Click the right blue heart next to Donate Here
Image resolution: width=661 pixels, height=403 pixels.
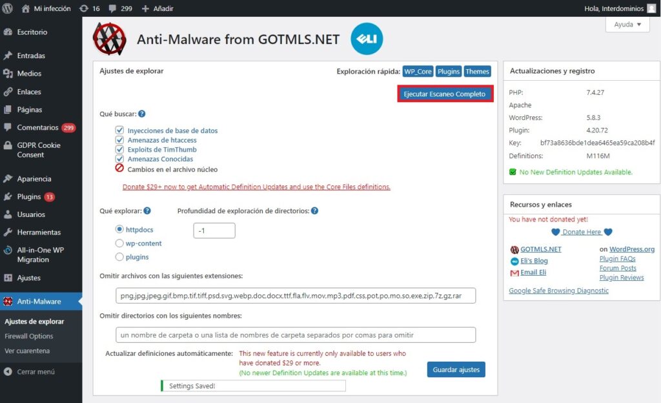(x=608, y=232)
